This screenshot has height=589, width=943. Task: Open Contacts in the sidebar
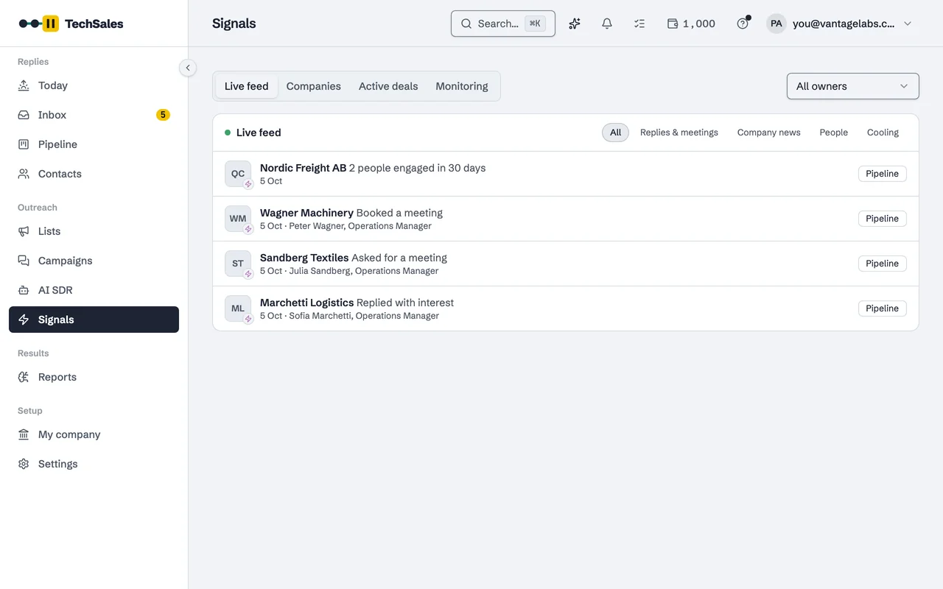click(94, 174)
